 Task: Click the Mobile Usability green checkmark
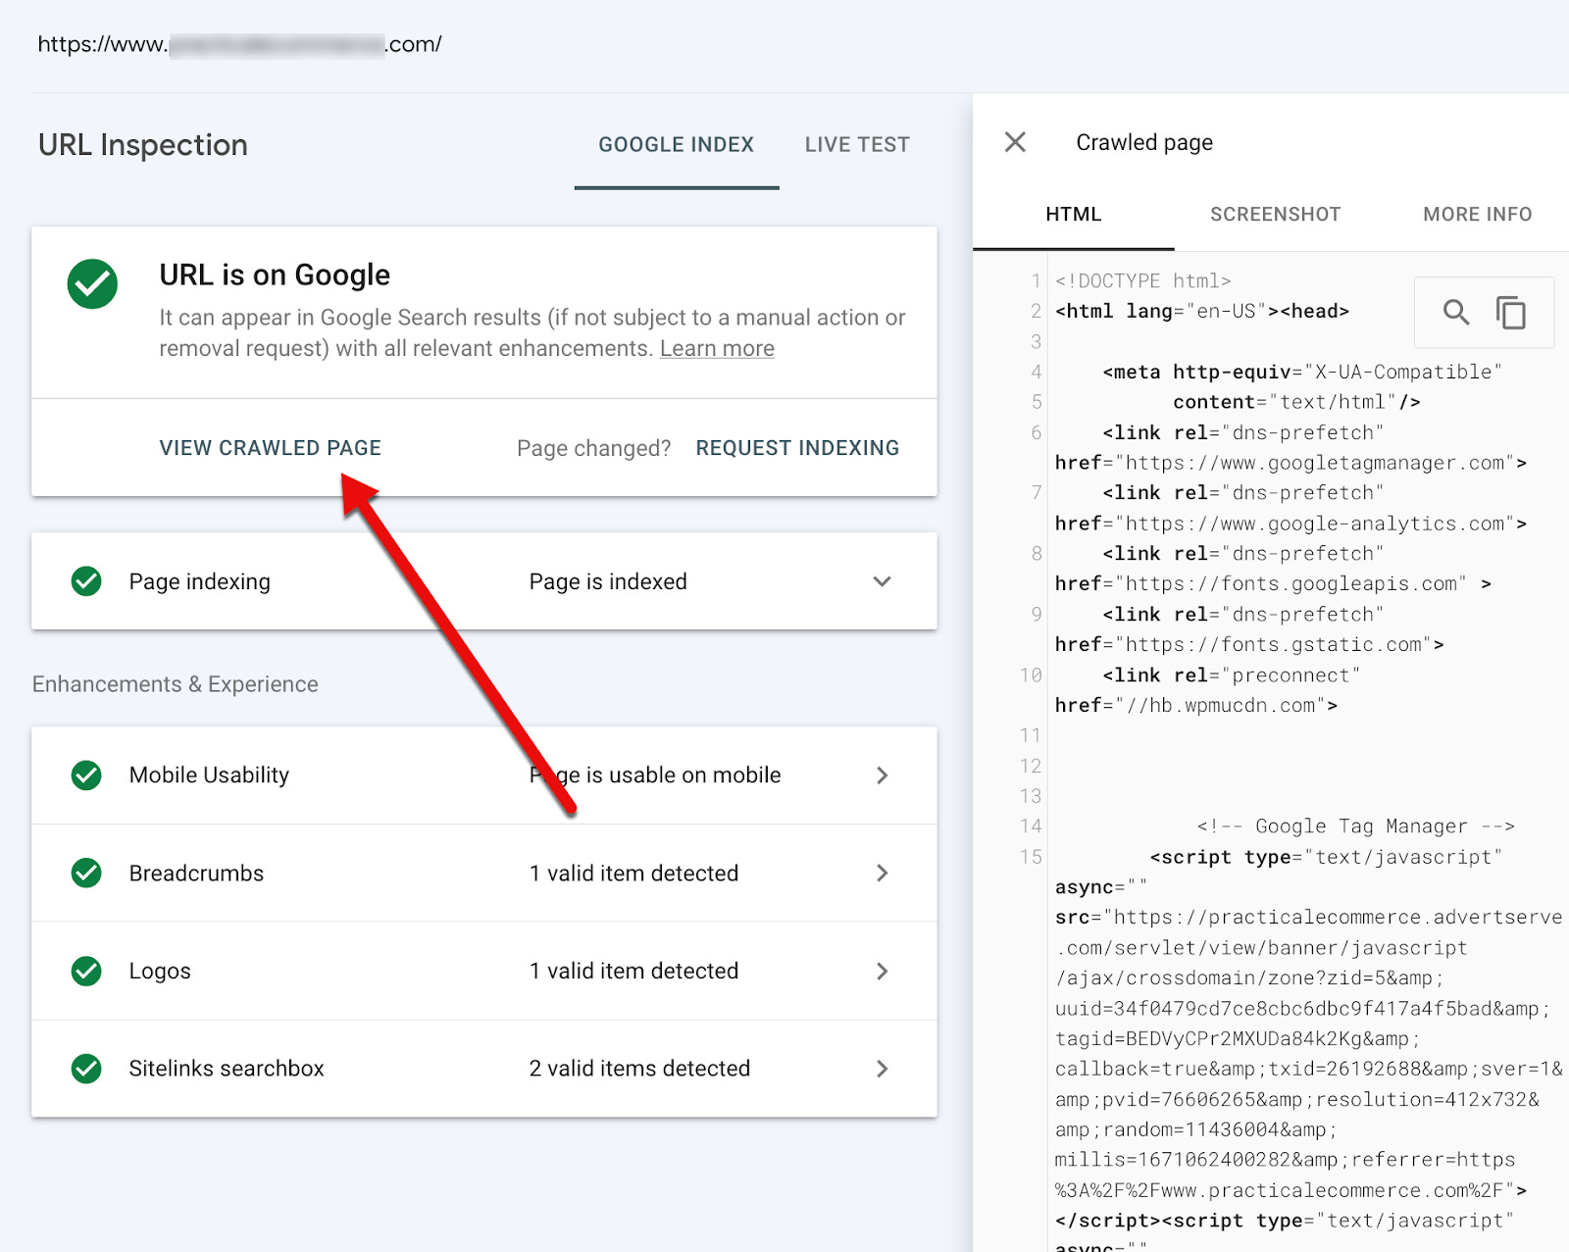click(86, 776)
